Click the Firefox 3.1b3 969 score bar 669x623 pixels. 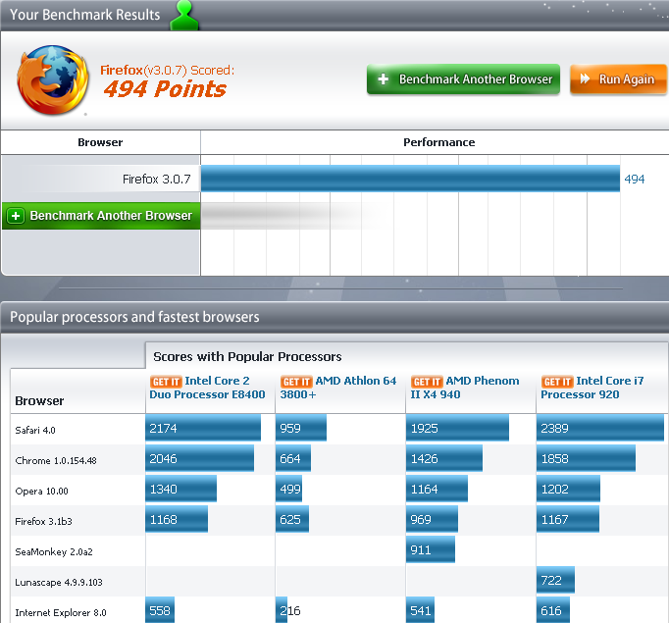pyautogui.click(x=432, y=519)
